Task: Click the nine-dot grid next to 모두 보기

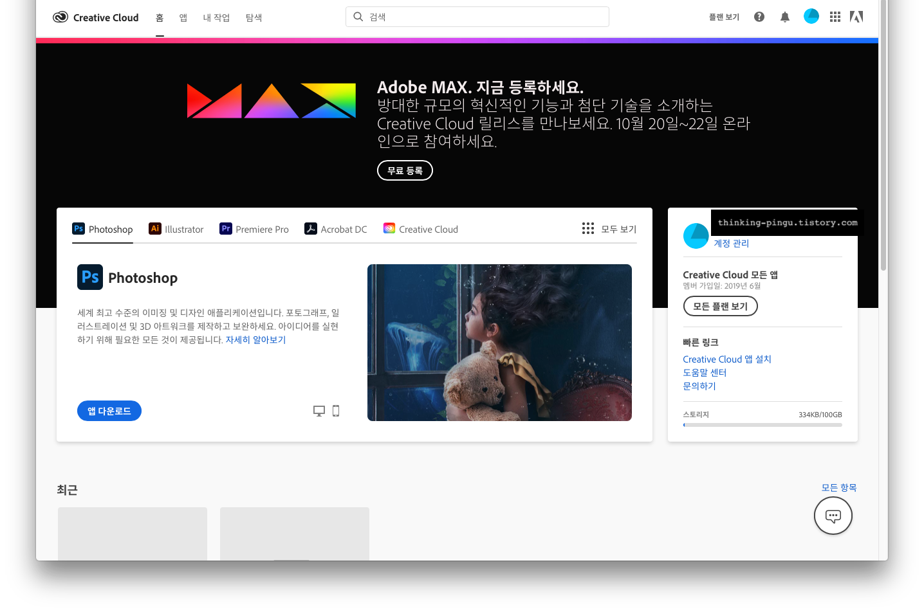Action: [588, 228]
